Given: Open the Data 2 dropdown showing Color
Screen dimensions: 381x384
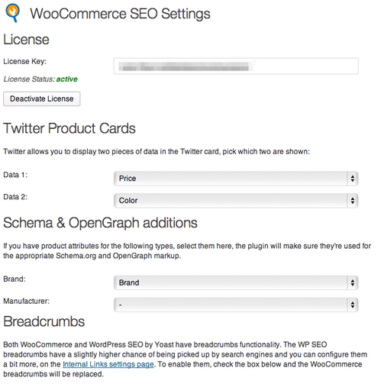Looking at the screenshot, I should click(236, 201).
